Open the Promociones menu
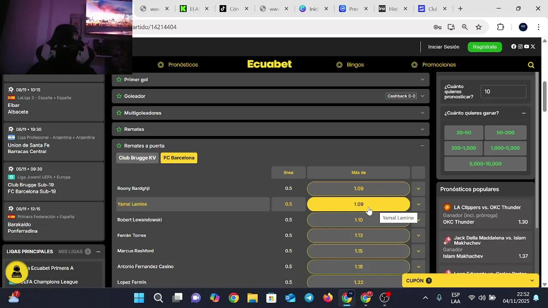548x308 pixels. (434, 65)
